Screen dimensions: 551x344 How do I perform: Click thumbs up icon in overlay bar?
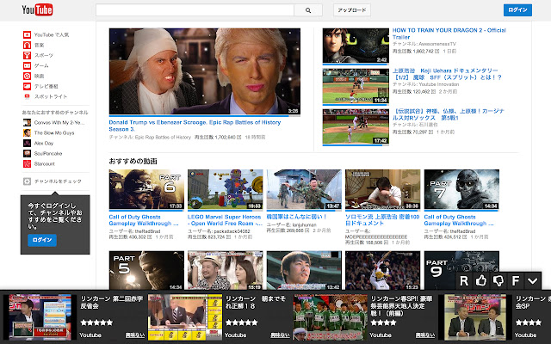[x=482, y=280]
